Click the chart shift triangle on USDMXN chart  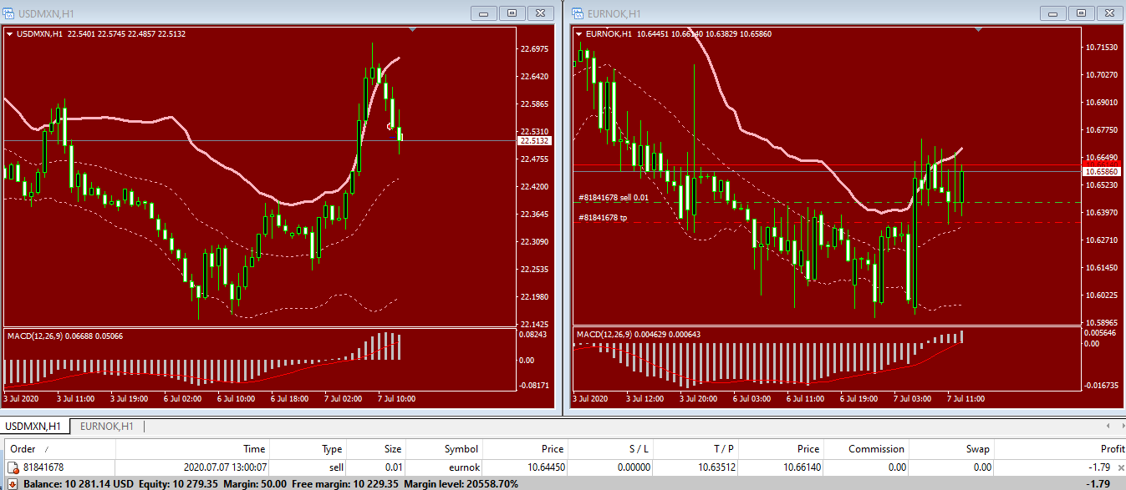tap(413, 29)
